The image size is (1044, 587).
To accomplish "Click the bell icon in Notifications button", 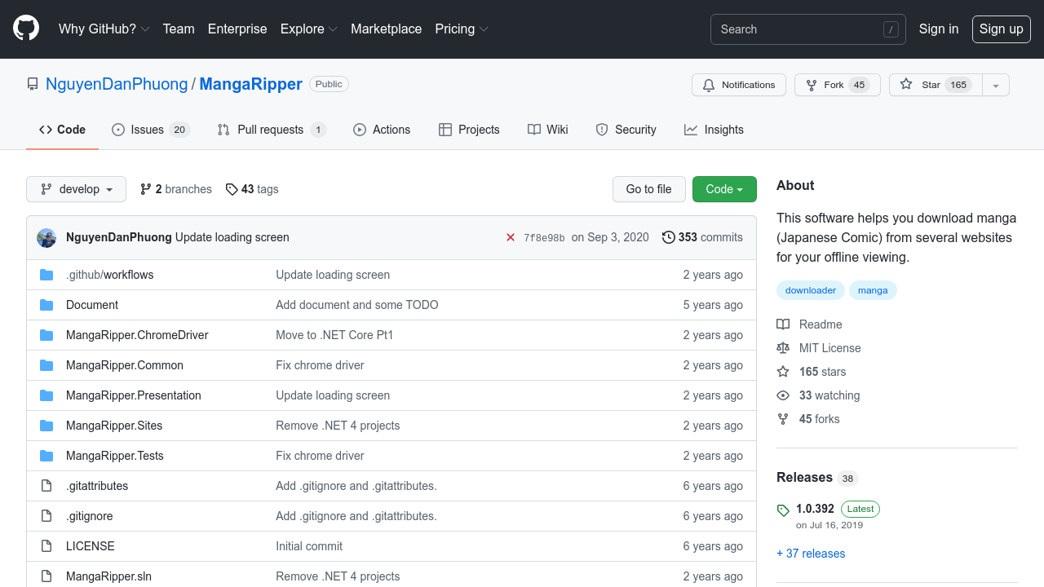I will (x=709, y=85).
